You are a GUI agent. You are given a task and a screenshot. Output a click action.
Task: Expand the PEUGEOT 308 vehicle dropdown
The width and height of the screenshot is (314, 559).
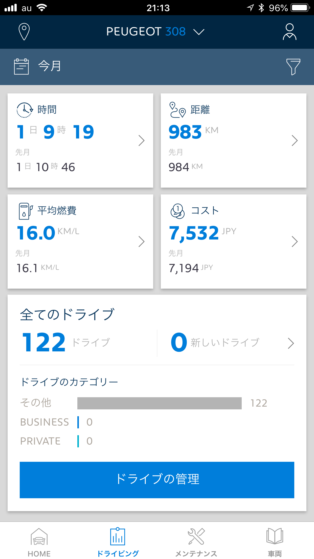pyautogui.click(x=155, y=32)
